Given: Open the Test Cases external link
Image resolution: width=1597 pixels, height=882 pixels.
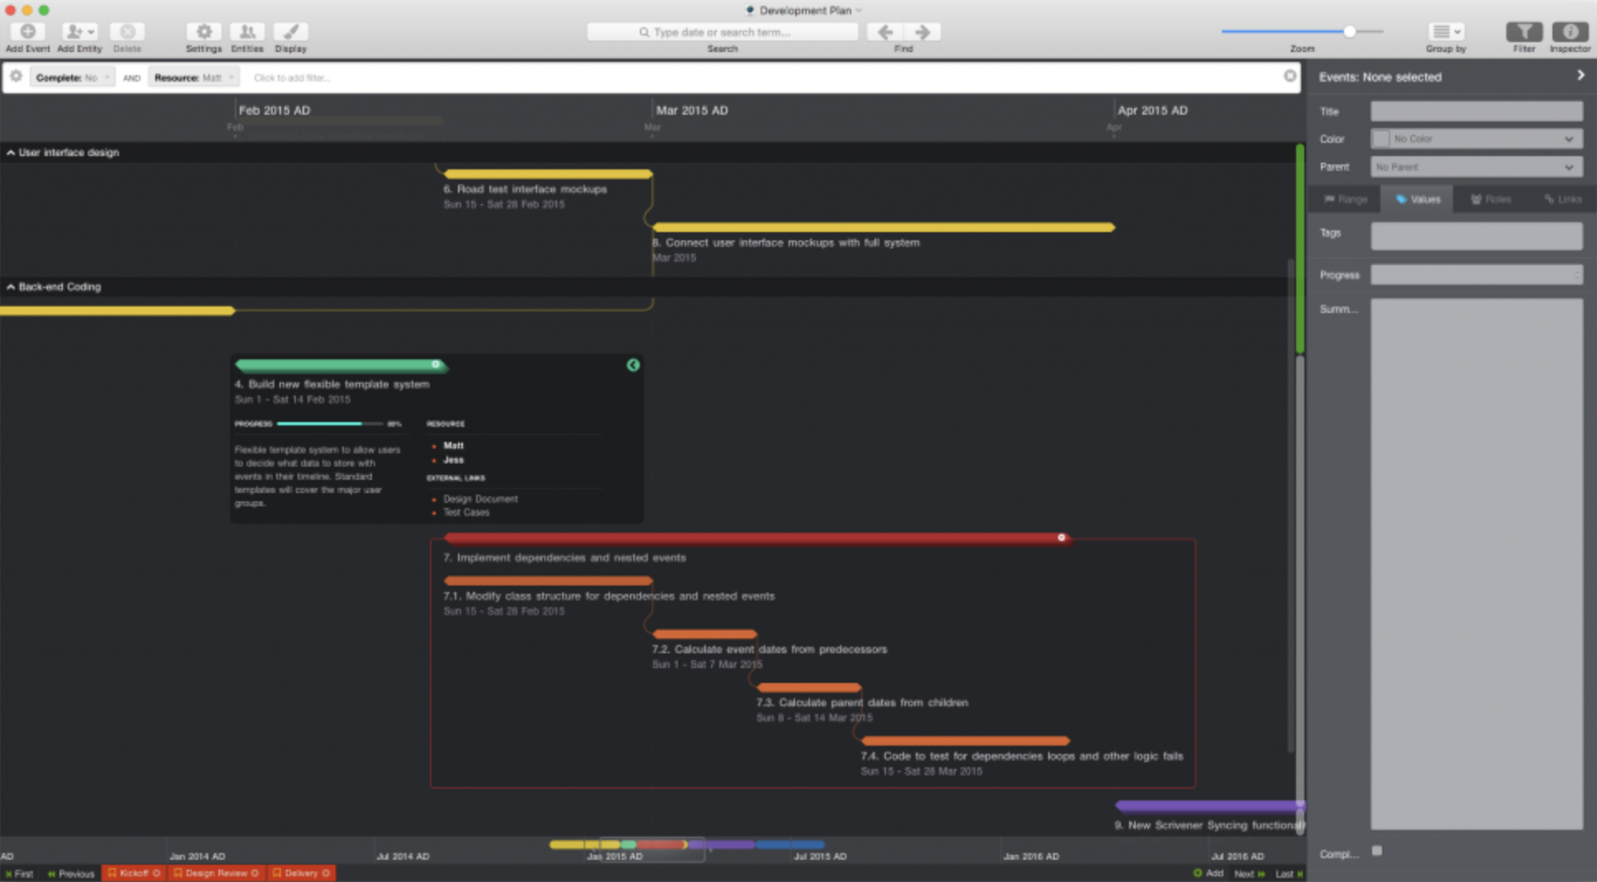Looking at the screenshot, I should pos(466,512).
